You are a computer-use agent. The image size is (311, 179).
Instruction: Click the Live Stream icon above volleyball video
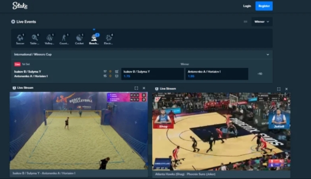click(x=14, y=88)
